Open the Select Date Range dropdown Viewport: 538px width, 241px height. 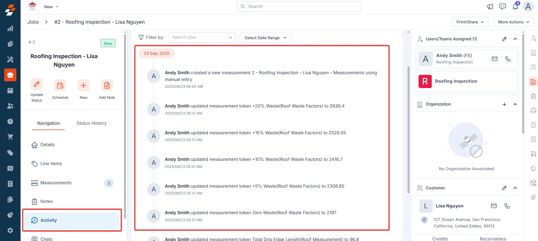tap(265, 38)
